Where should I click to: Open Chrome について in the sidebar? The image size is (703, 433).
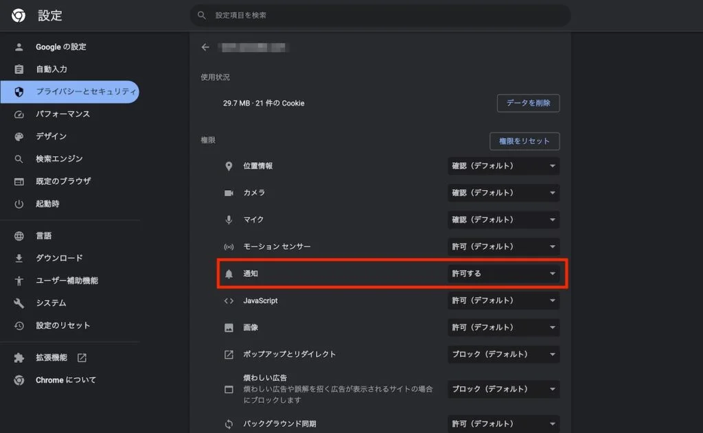click(66, 380)
